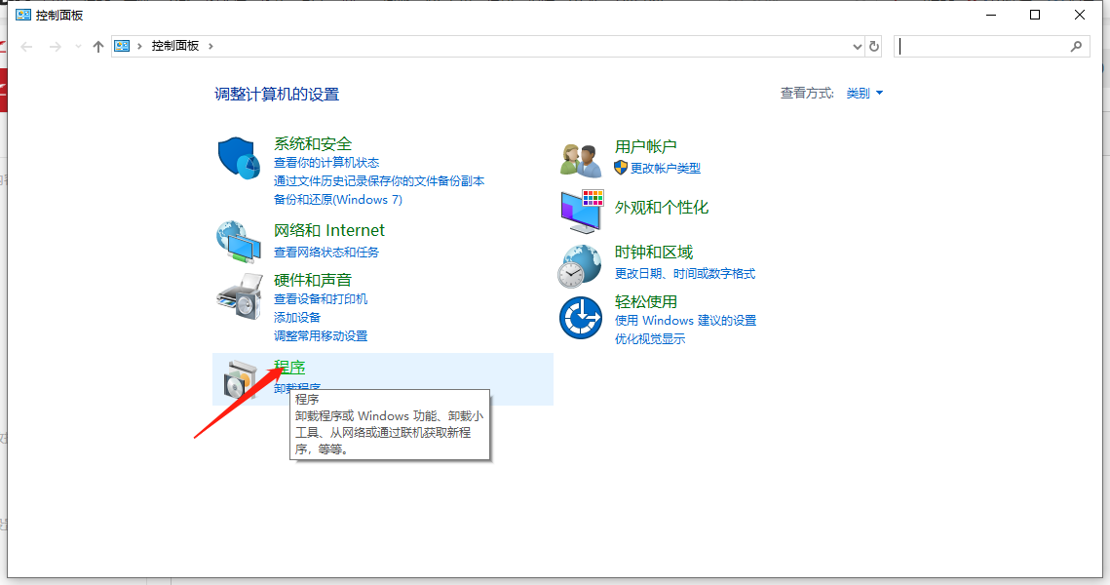The width and height of the screenshot is (1110, 585).
Task: Click 查看你的计算机状态 link
Action: (x=326, y=163)
